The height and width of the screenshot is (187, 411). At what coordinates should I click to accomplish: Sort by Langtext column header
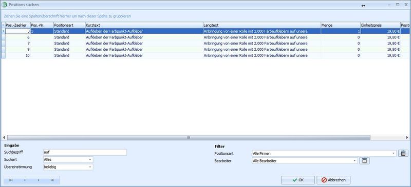coord(262,25)
